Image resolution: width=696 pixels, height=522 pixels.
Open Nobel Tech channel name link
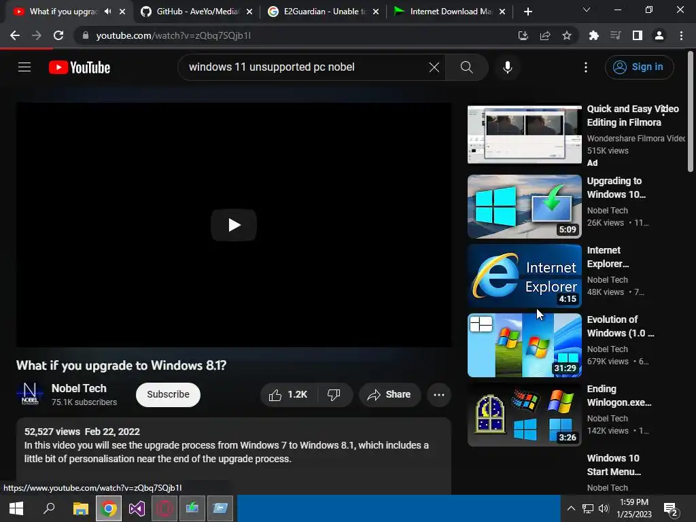(79, 388)
